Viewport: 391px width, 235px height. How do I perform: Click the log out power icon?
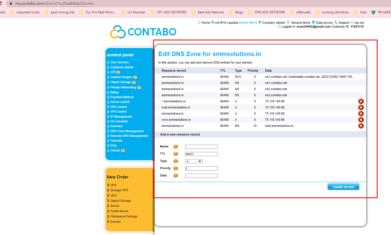point(352,22)
